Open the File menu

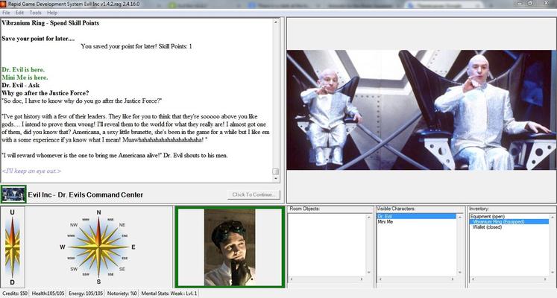click(x=6, y=13)
